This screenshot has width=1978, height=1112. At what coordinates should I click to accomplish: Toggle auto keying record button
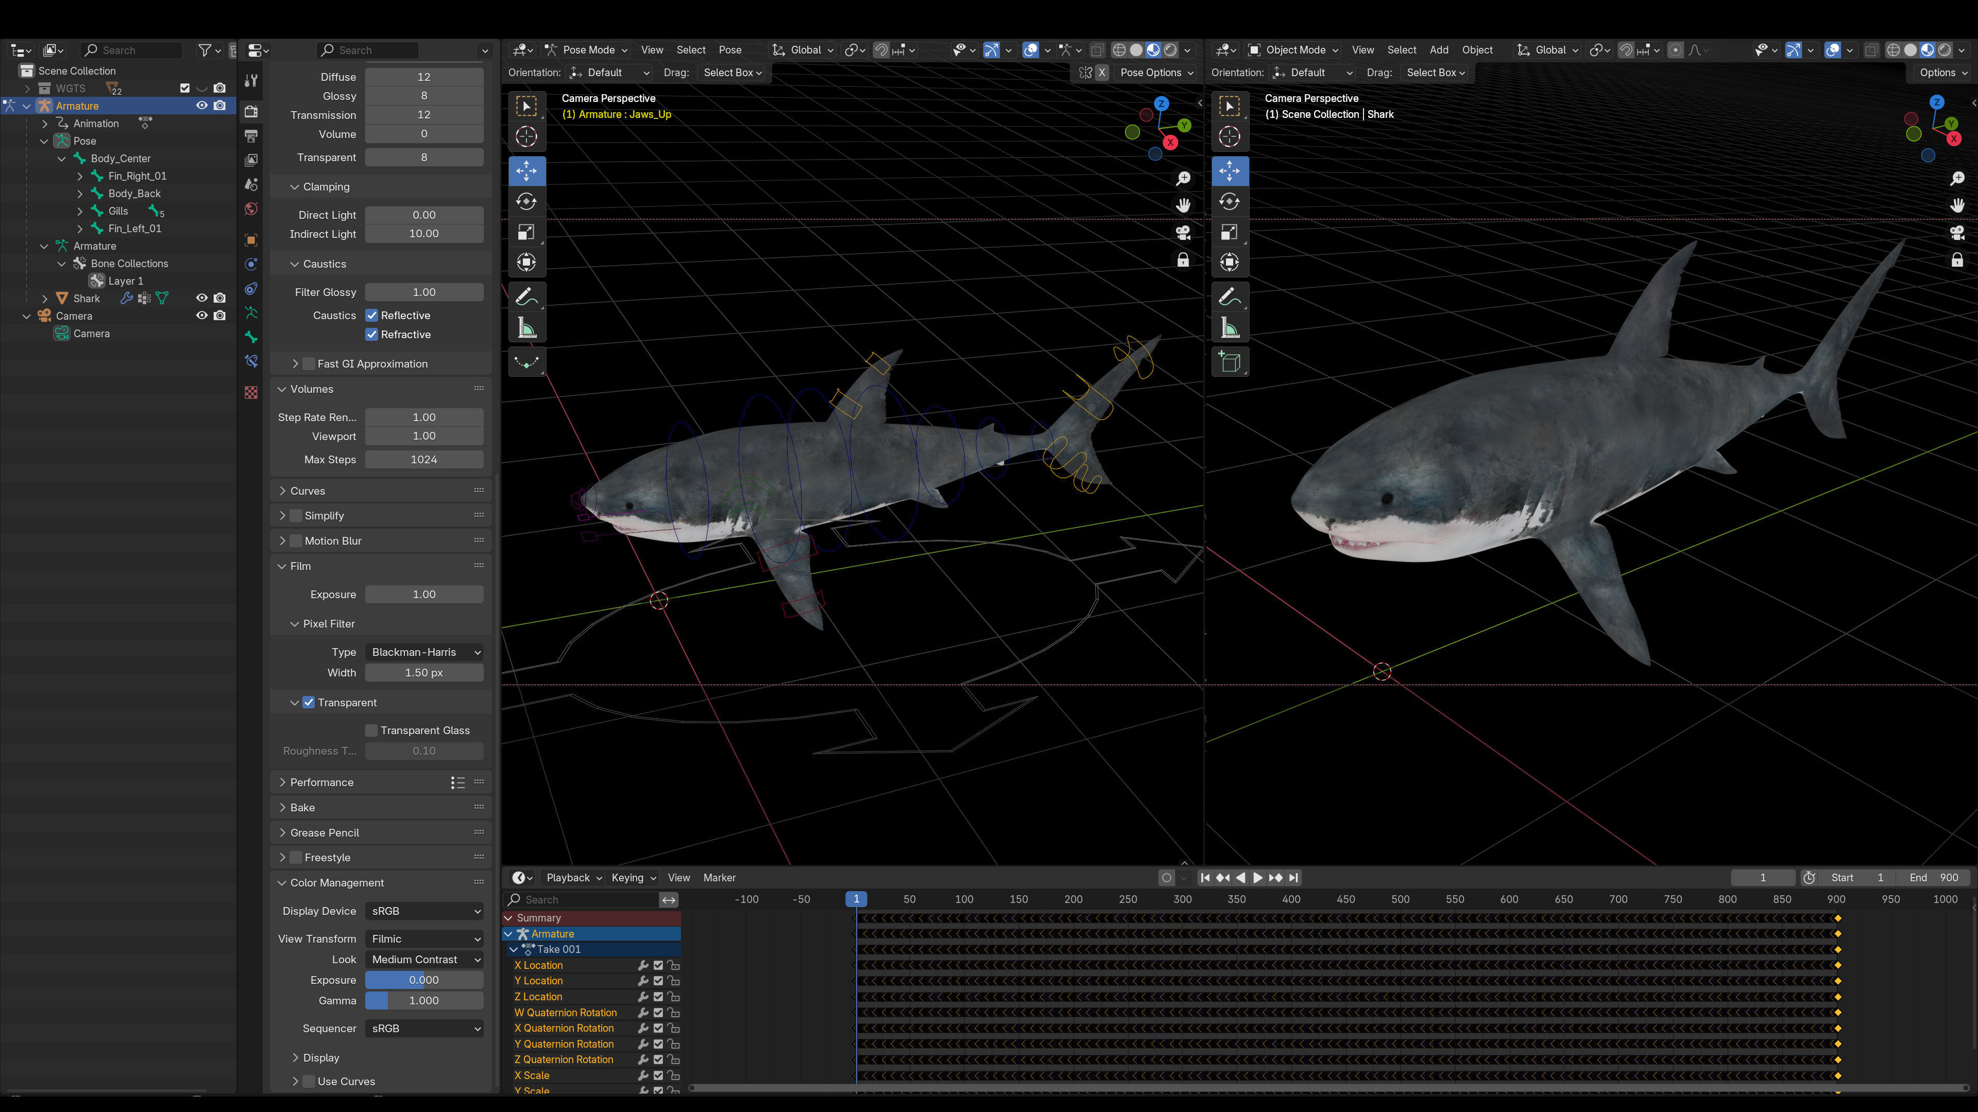pos(1166,877)
